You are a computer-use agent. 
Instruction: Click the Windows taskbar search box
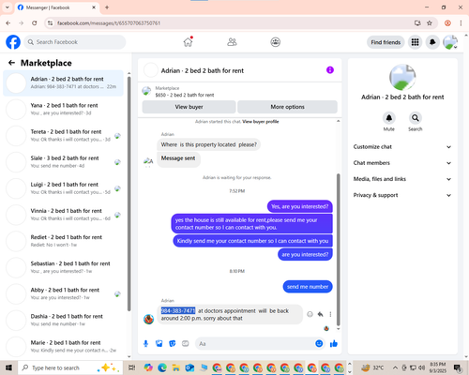click(x=70, y=367)
